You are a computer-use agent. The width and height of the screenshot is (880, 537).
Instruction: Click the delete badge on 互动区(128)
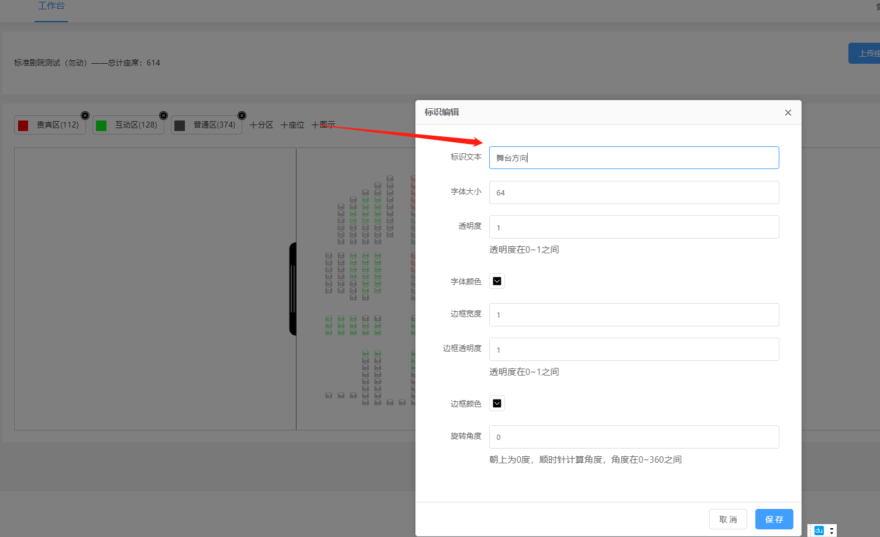(x=163, y=115)
